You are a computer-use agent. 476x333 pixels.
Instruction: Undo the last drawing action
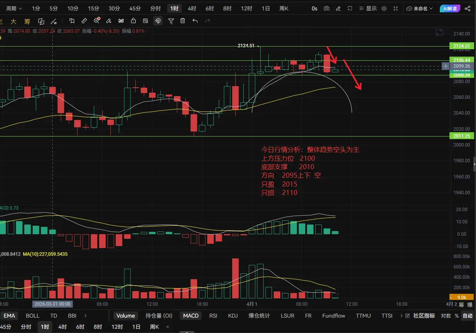(195, 21)
